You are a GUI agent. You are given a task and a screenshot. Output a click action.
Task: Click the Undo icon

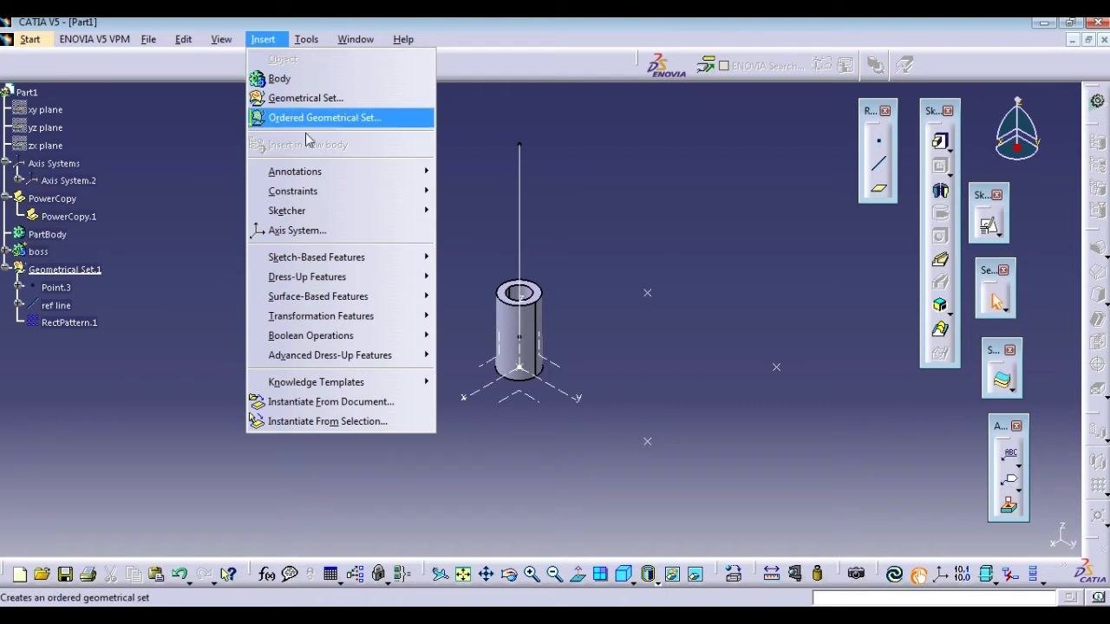coord(180,574)
